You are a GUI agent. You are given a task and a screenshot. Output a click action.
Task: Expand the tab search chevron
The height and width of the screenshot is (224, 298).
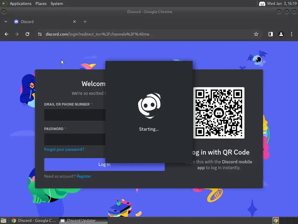click(x=6, y=22)
